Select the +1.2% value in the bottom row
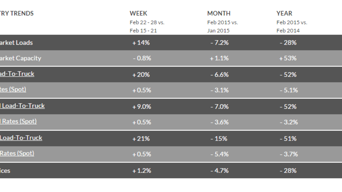The width and height of the screenshot is (342, 192). point(142,171)
